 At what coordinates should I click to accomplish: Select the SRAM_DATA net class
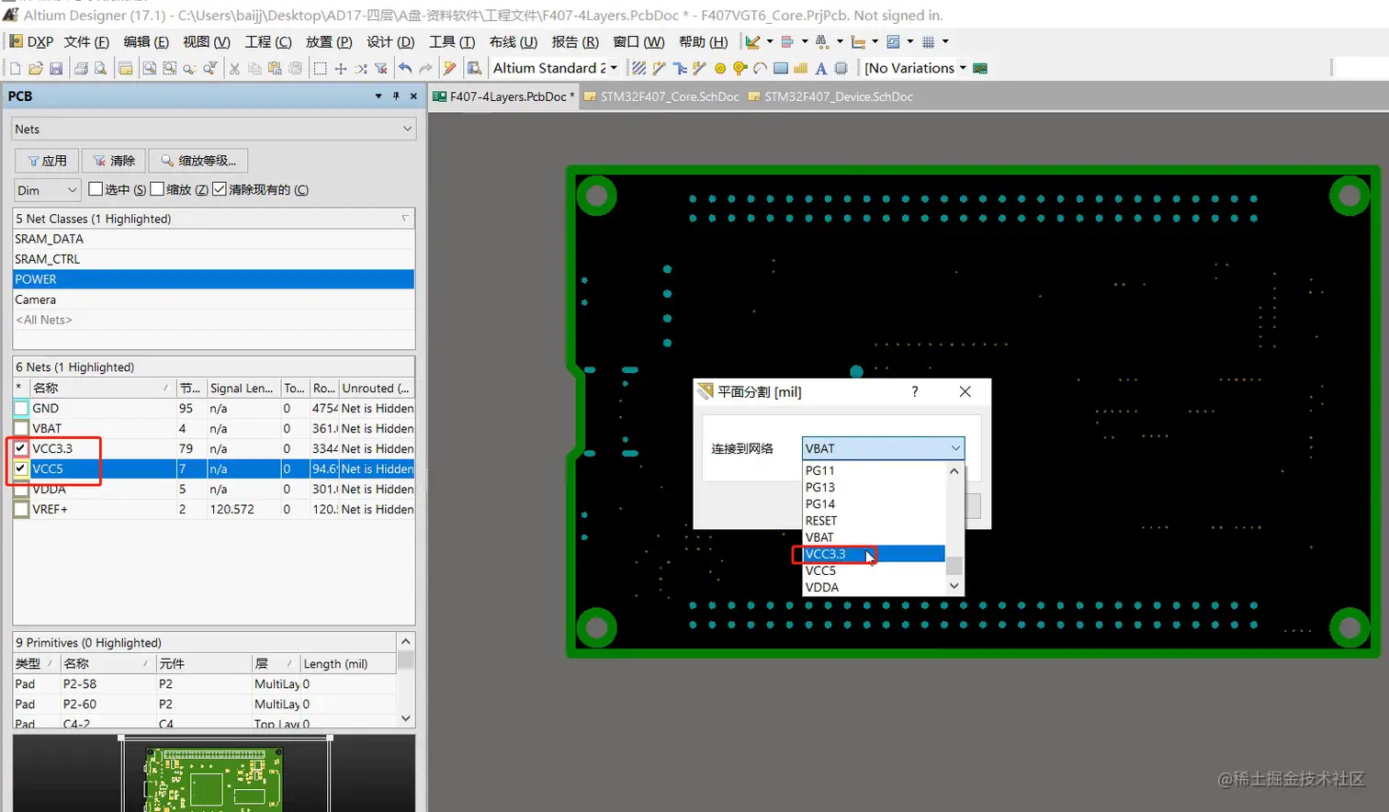(50, 239)
